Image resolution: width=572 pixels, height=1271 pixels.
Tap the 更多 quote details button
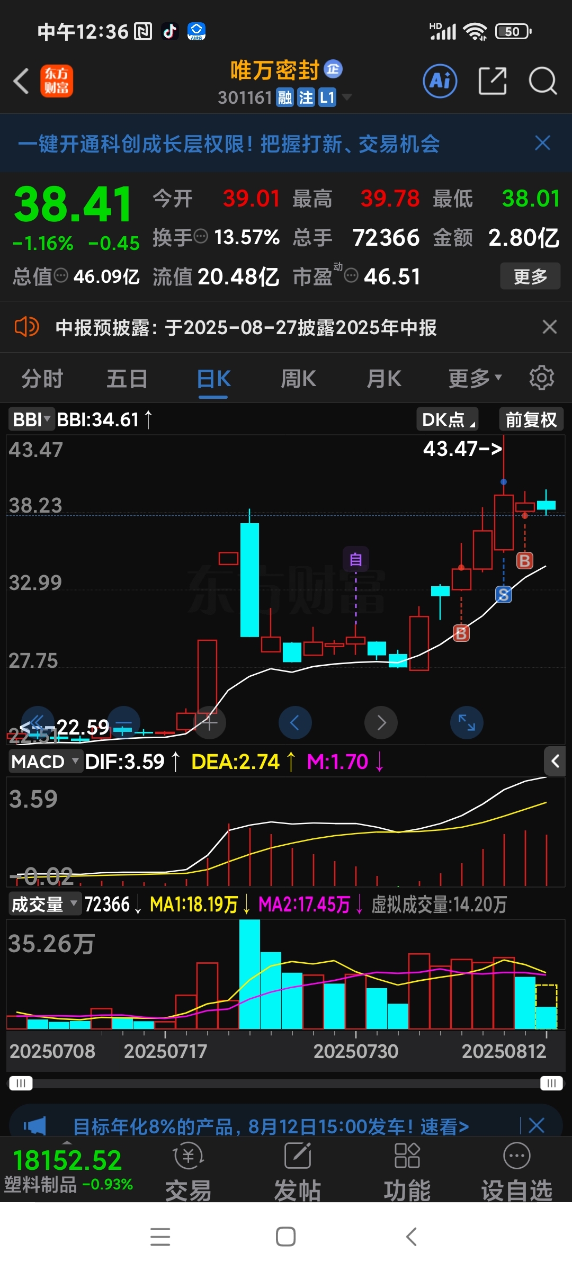click(x=530, y=276)
